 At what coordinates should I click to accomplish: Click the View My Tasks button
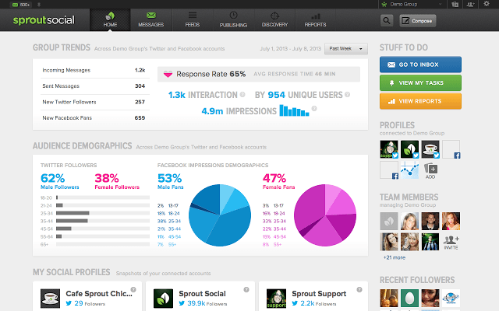point(420,83)
